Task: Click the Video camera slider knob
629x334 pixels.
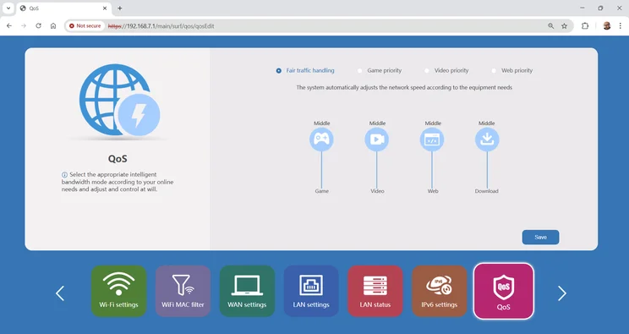Action: click(x=377, y=140)
